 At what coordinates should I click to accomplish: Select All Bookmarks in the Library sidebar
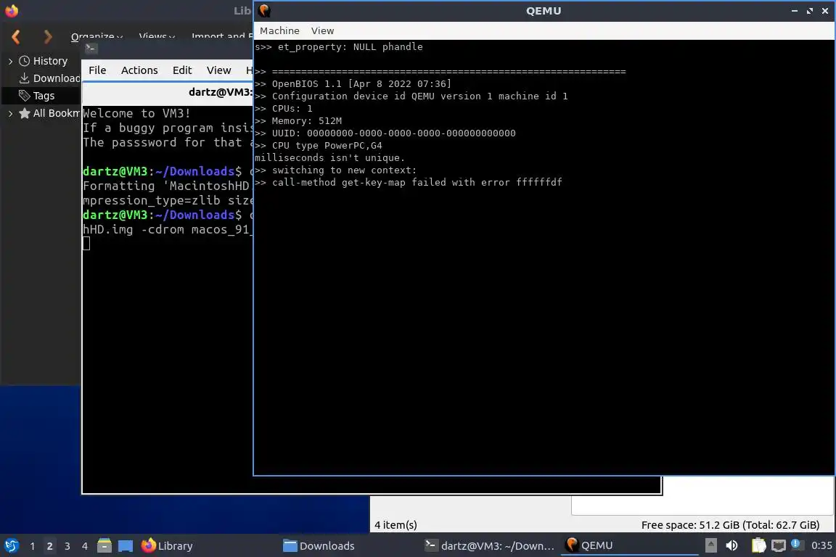click(57, 113)
